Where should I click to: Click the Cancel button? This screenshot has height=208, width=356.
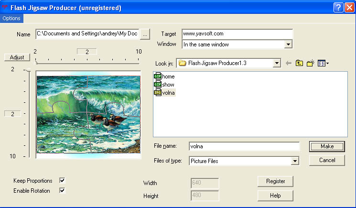click(327, 160)
